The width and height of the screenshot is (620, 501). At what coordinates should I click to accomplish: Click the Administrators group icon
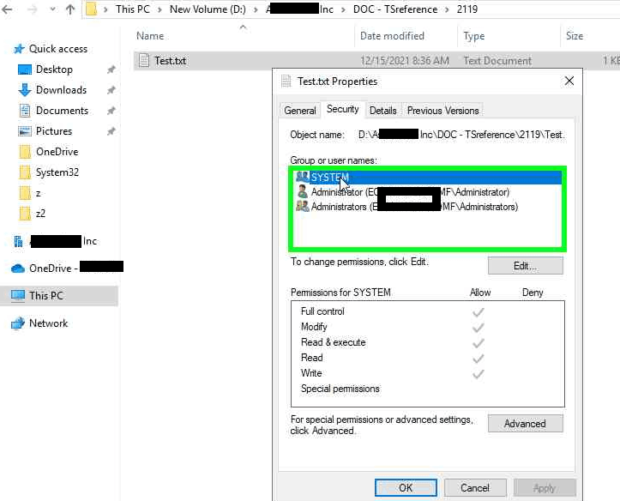[303, 206]
